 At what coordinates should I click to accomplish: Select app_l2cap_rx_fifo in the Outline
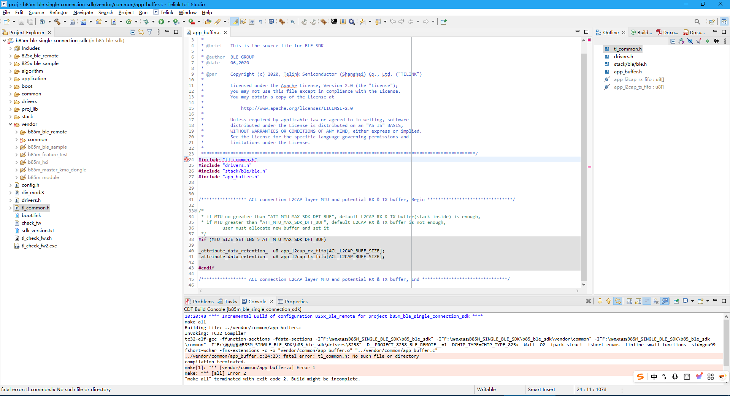pyautogui.click(x=639, y=79)
